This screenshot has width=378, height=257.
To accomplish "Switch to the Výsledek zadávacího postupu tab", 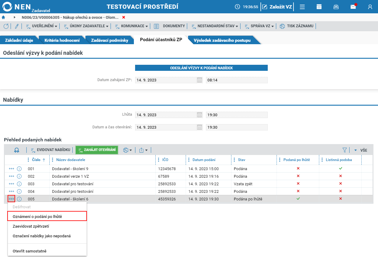I will coord(222,40).
